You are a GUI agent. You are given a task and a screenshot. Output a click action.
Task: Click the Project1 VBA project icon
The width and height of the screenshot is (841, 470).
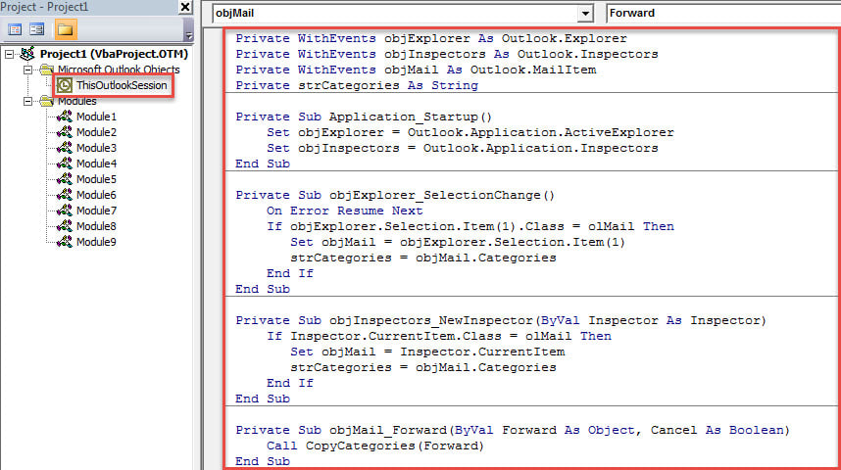pos(27,54)
